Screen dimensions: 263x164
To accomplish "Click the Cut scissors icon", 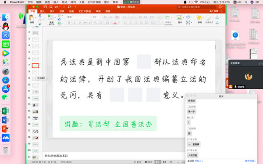I will (40, 16).
